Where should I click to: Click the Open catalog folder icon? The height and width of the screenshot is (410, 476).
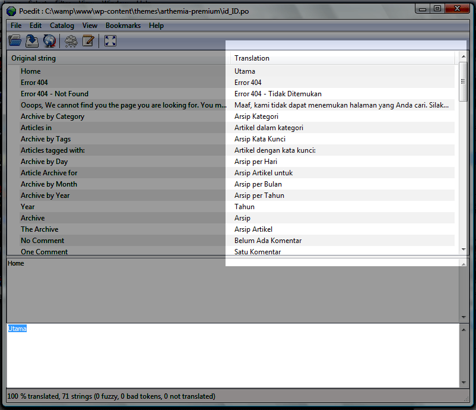pyautogui.click(x=15, y=40)
